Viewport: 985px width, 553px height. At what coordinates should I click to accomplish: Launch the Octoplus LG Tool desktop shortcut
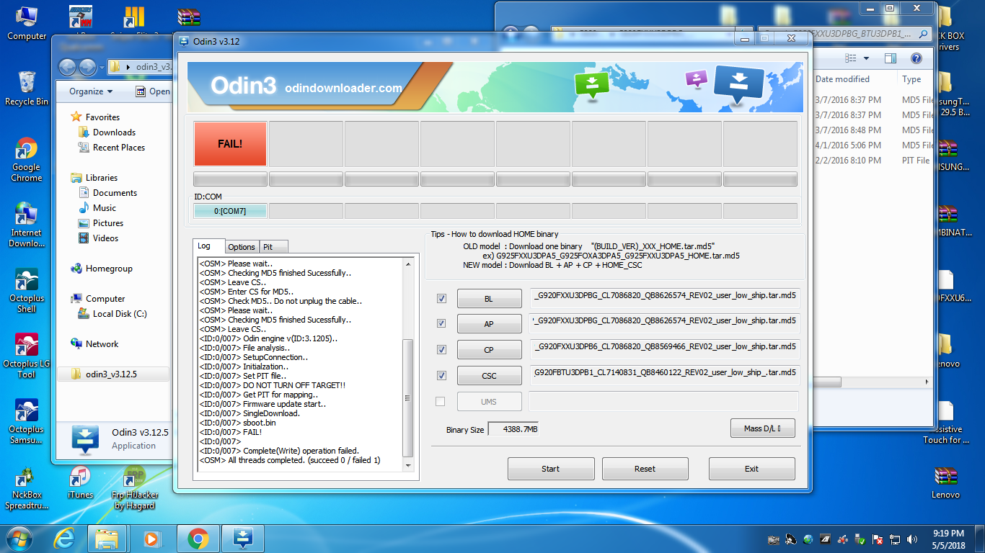[27, 356]
